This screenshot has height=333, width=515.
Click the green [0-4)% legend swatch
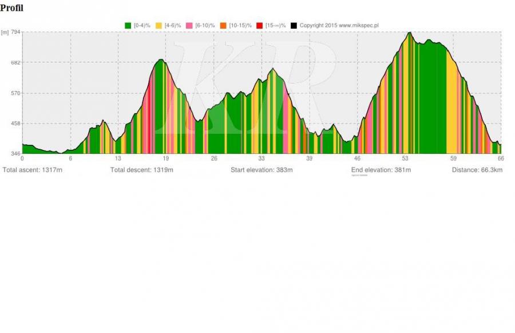click(x=128, y=26)
